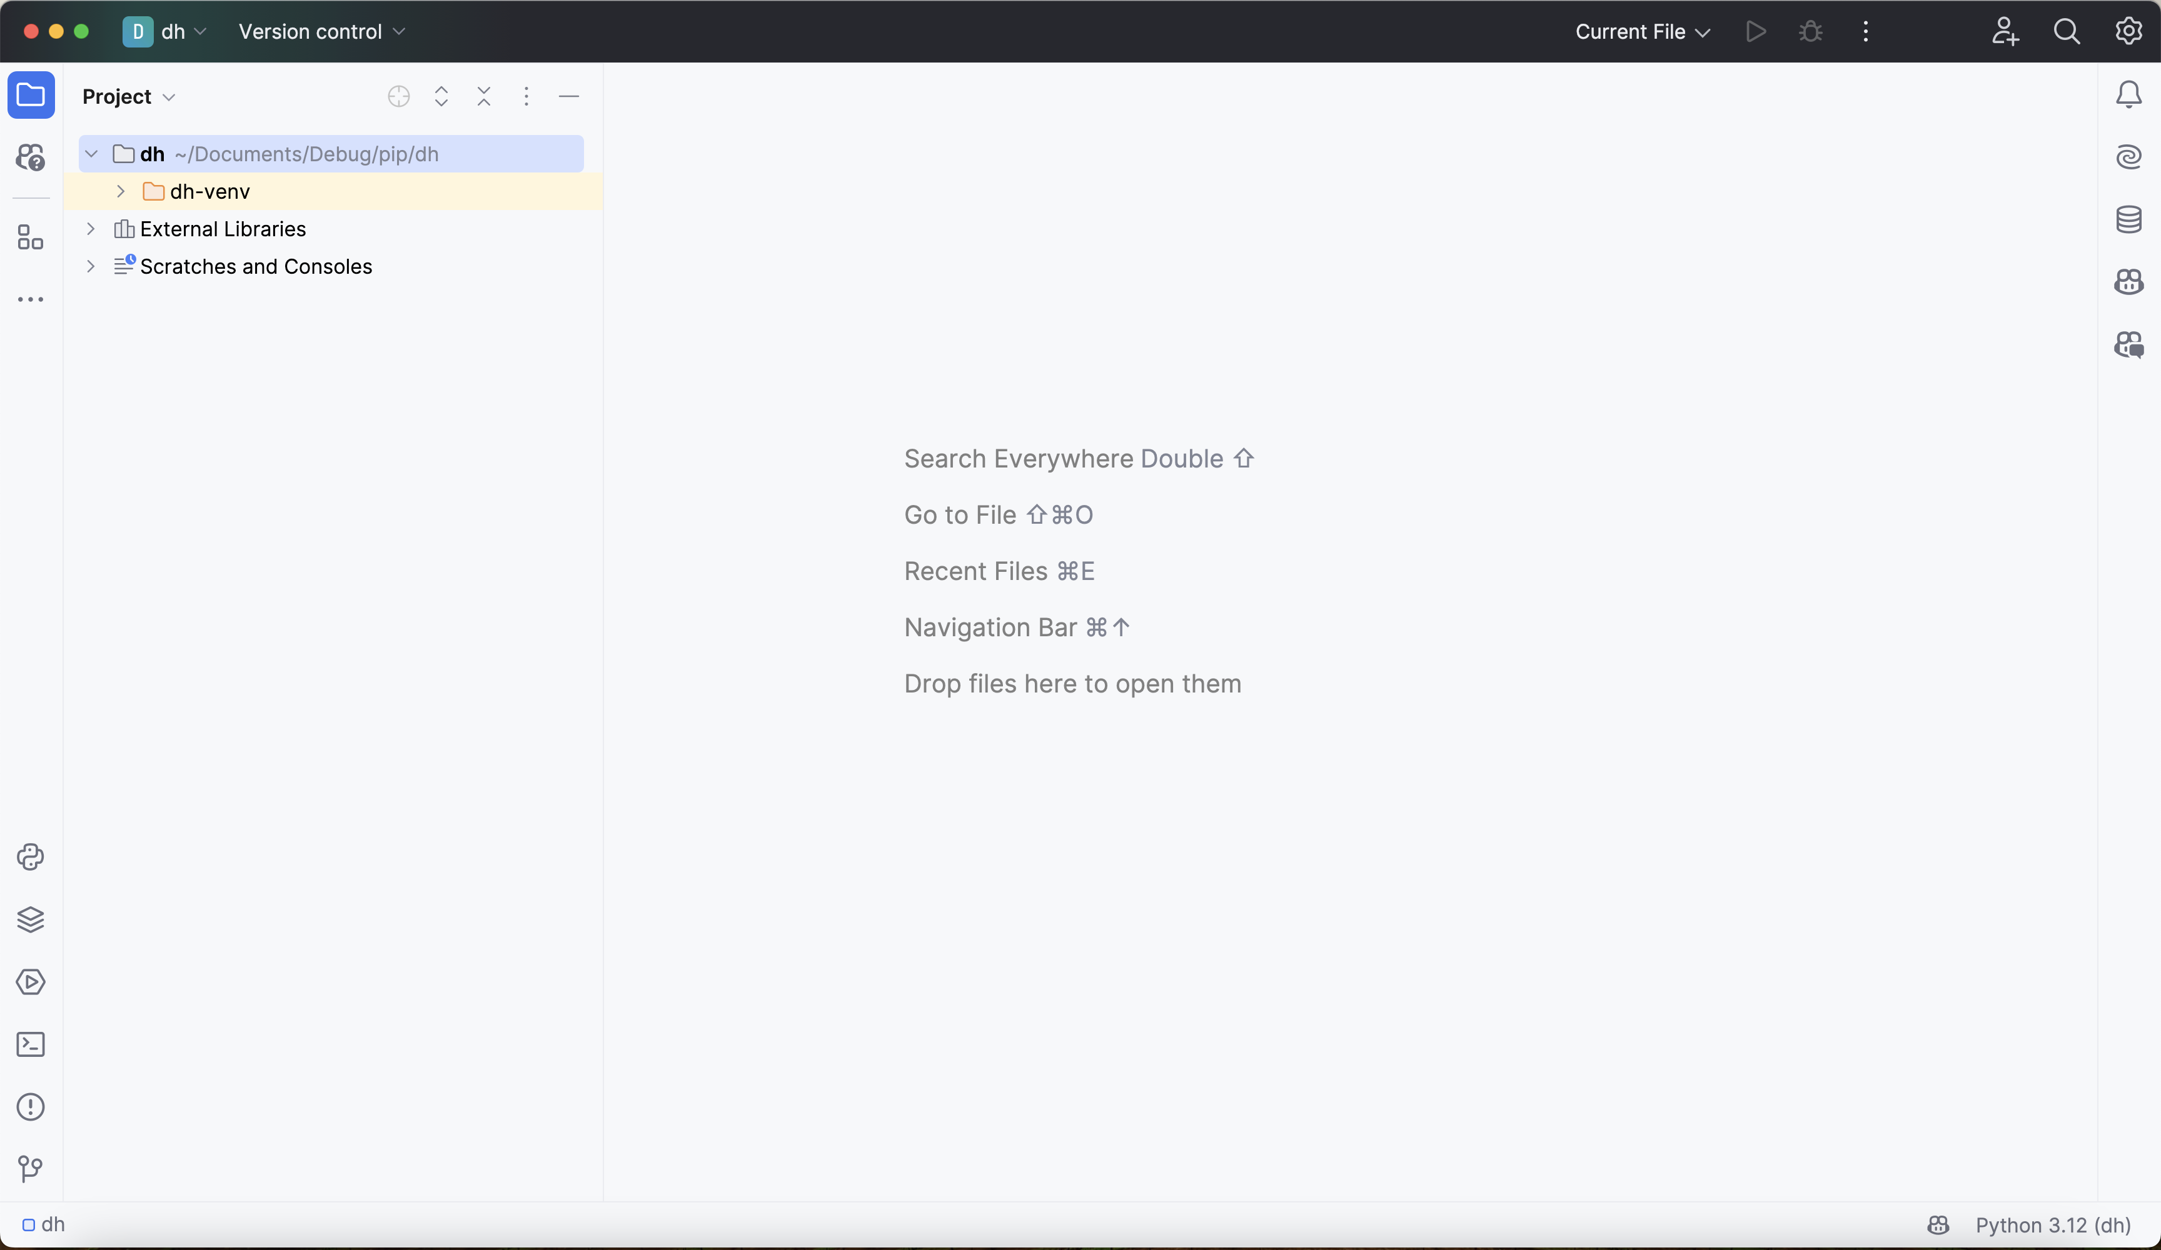
Task: Open the Database tool window
Action: click(x=2128, y=219)
